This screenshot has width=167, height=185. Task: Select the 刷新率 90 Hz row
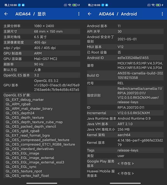point(42,64)
